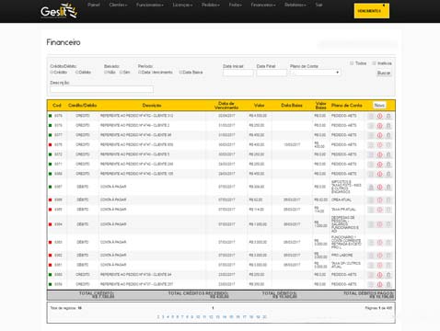Screen dimensions: 440x331
Task: Click the trash icon in the last table row
Action: (388, 284)
